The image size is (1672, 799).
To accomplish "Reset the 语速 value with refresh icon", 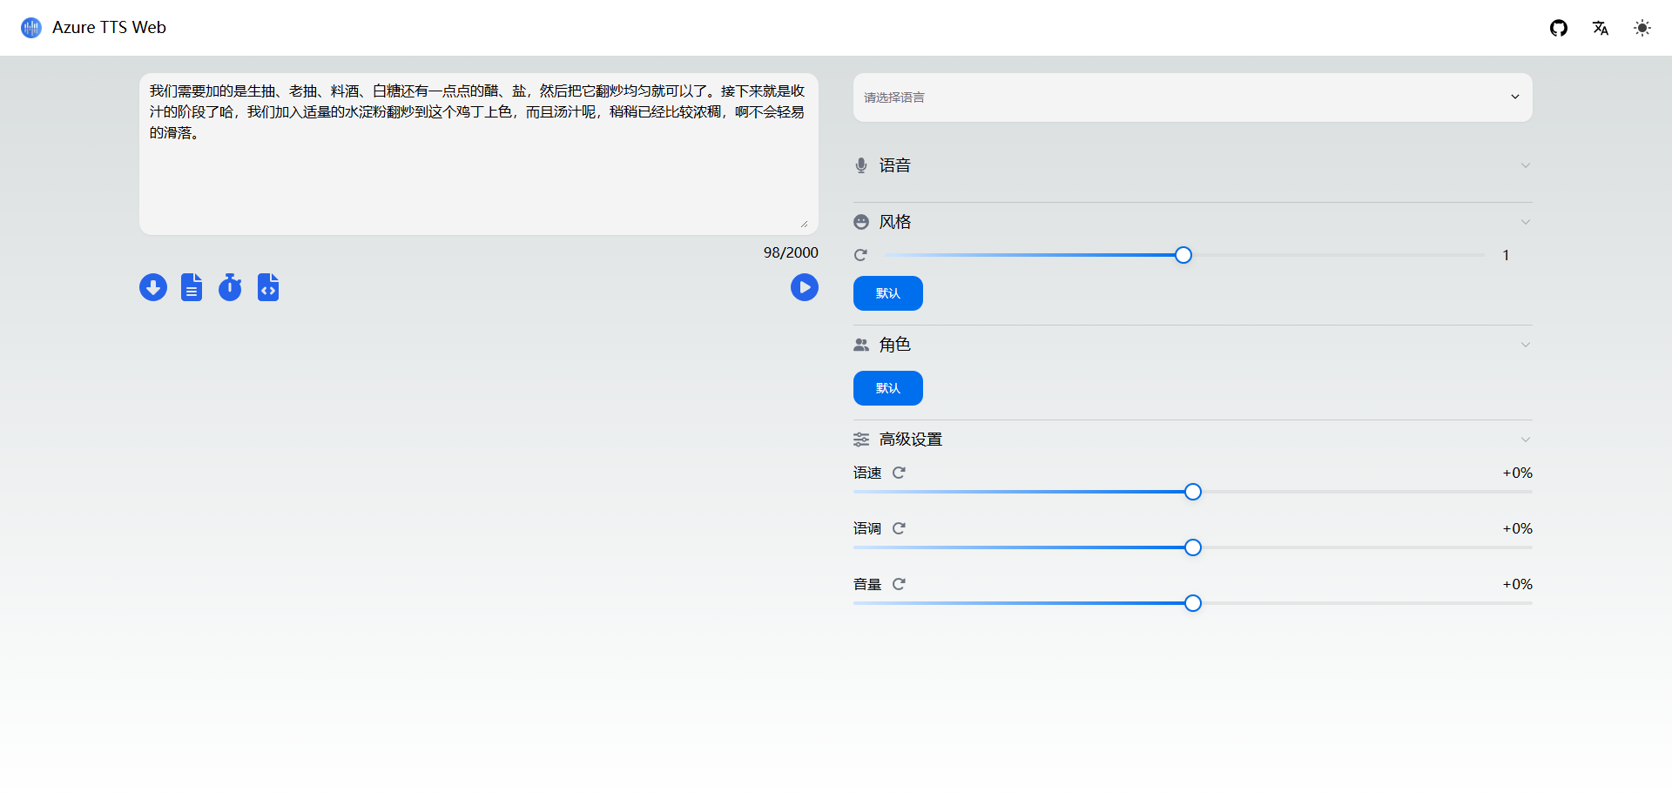I will (x=900, y=472).
